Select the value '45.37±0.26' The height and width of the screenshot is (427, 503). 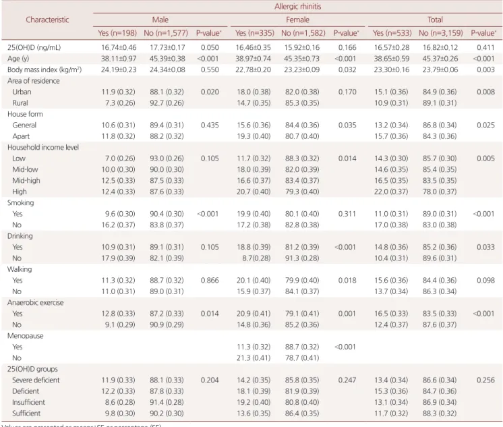click(x=440, y=59)
